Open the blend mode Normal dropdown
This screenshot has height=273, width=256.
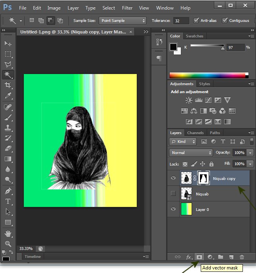191,153
